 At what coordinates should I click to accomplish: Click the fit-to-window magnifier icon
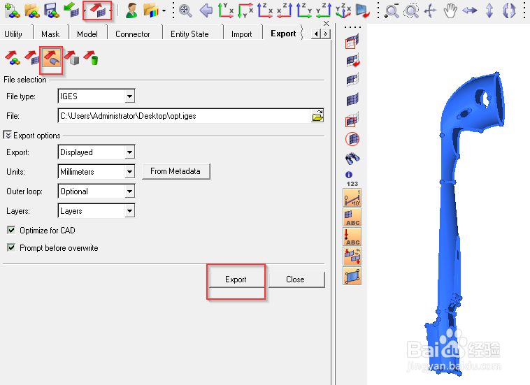coord(185,10)
